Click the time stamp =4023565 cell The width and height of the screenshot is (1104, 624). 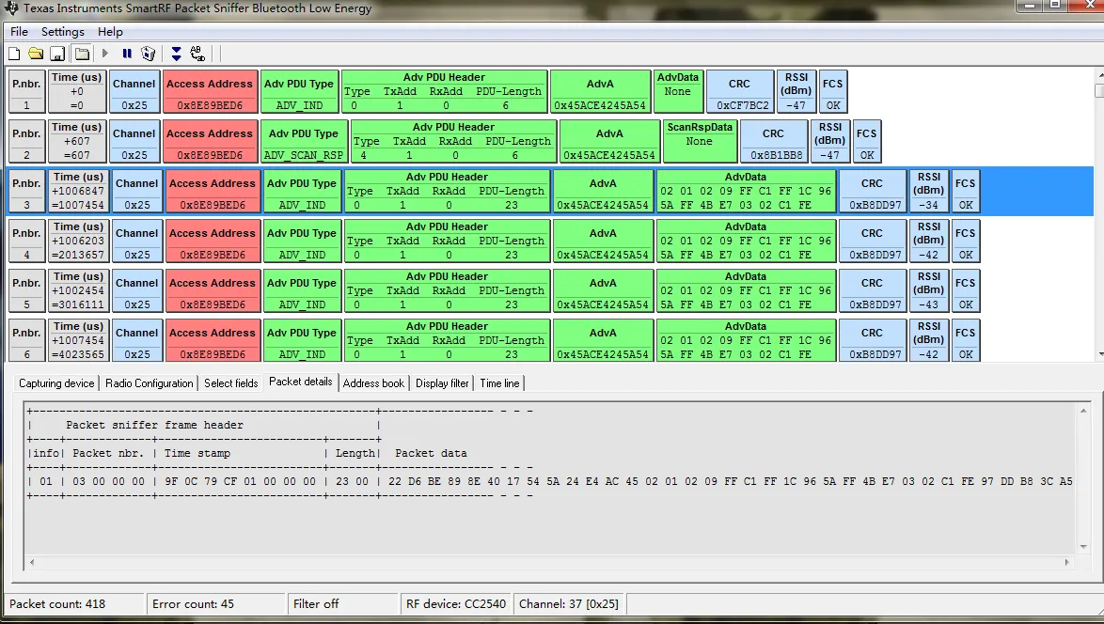(x=78, y=354)
